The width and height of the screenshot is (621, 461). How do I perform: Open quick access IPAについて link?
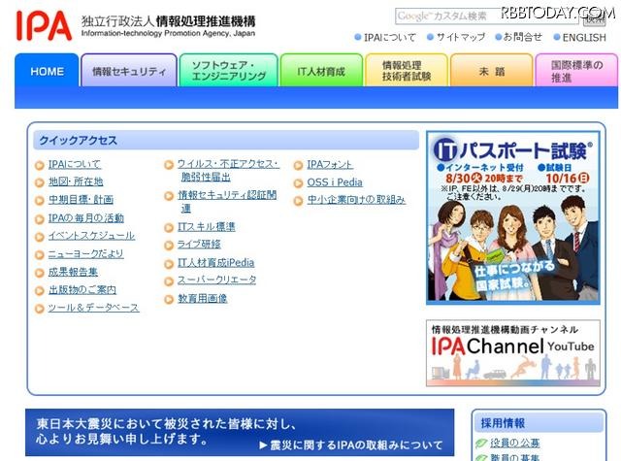click(x=75, y=164)
